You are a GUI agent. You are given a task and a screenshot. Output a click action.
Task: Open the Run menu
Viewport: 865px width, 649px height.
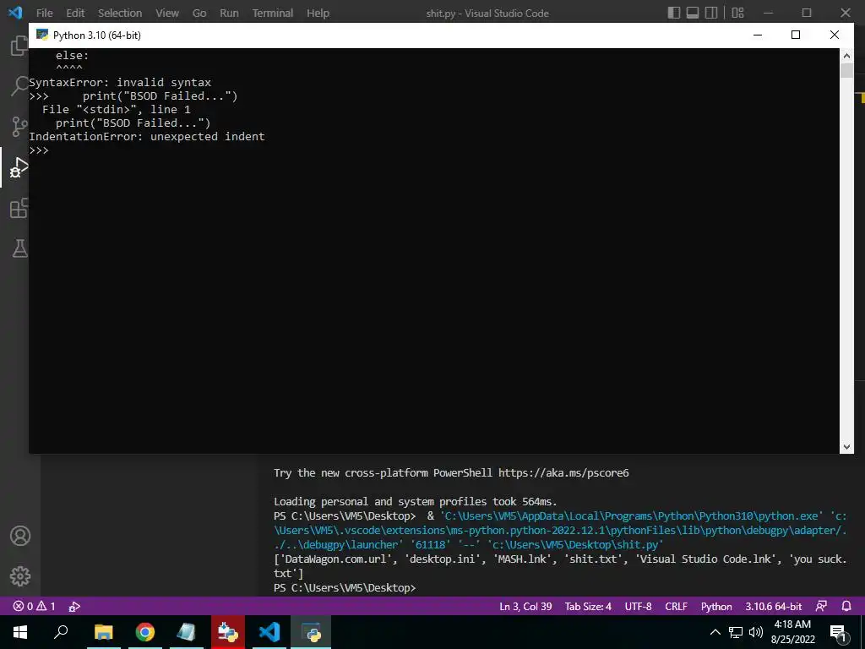229,13
